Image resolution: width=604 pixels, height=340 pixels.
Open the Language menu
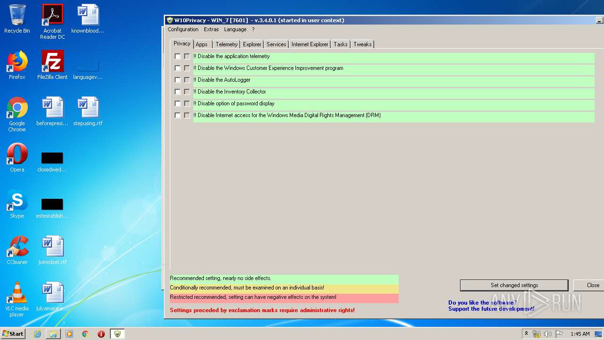tap(235, 29)
